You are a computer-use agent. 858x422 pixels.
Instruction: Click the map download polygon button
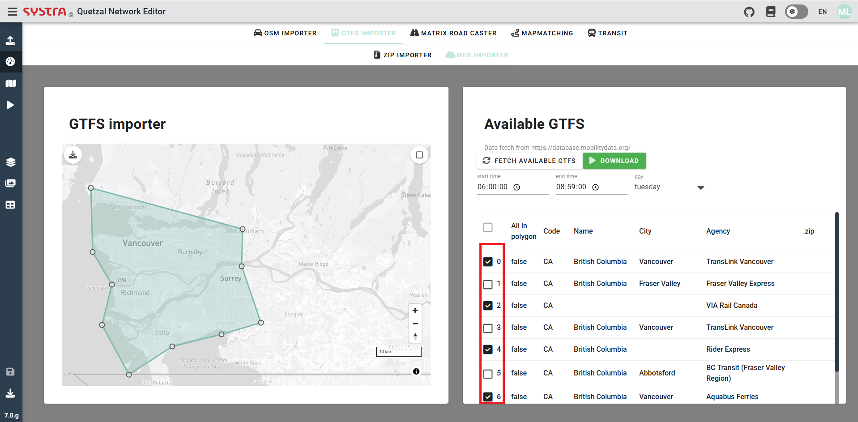(73, 155)
